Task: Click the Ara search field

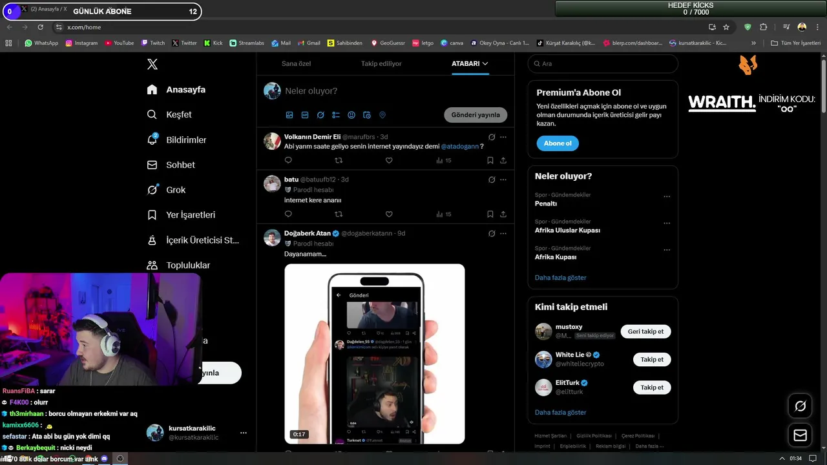Action: coord(603,64)
